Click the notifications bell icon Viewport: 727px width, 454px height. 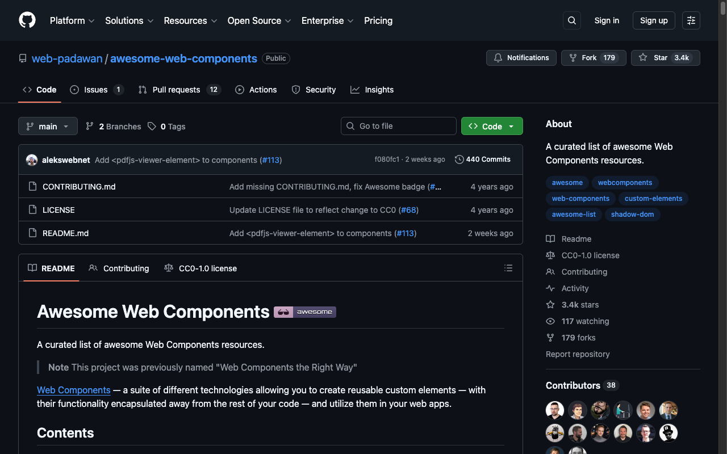[x=498, y=57]
